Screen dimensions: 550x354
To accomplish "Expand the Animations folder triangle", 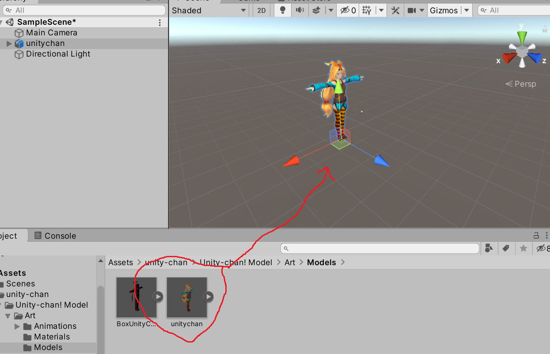I will [17, 326].
